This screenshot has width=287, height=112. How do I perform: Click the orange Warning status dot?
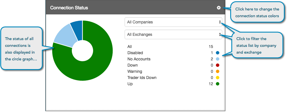coord(217,71)
